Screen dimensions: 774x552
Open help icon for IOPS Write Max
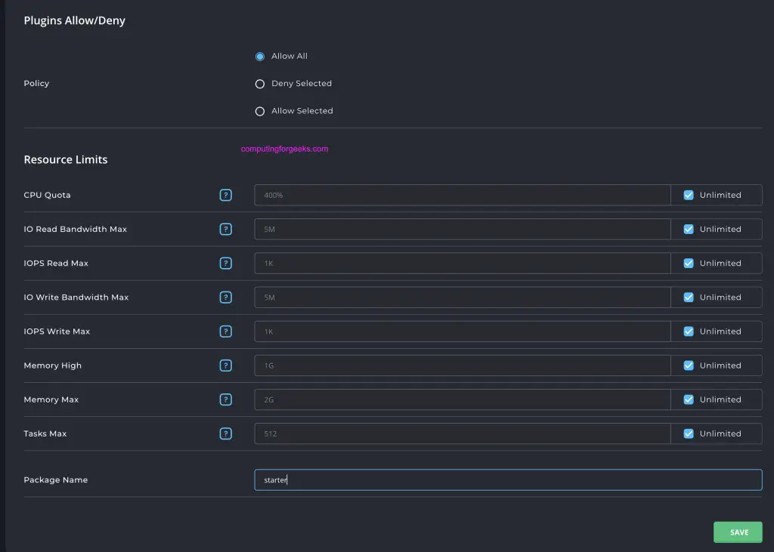point(225,331)
